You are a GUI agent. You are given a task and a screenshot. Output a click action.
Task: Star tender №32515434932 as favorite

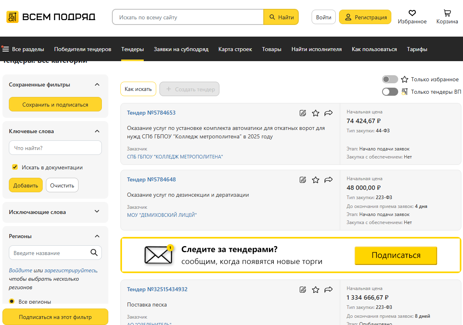pyautogui.click(x=316, y=290)
